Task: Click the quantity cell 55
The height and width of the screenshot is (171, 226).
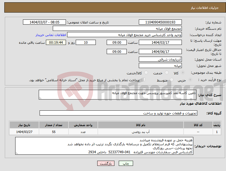Action: 54,132
